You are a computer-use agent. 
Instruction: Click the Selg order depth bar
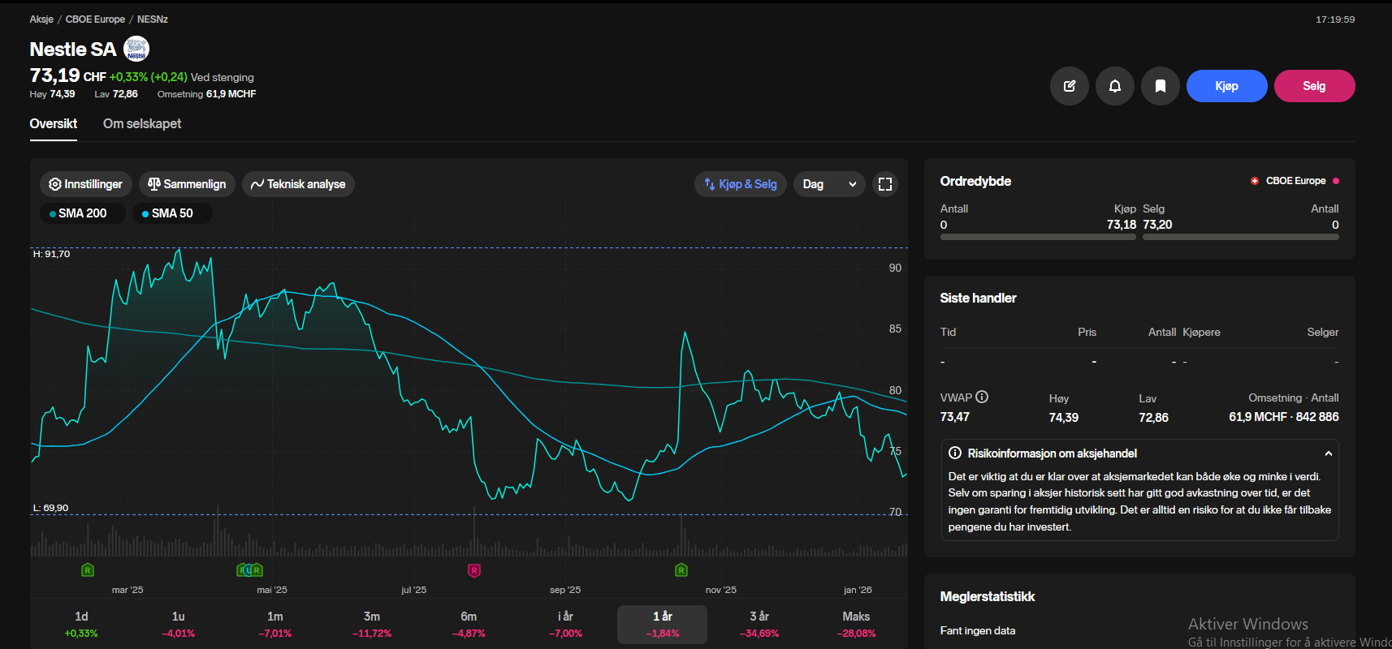coord(1241,237)
